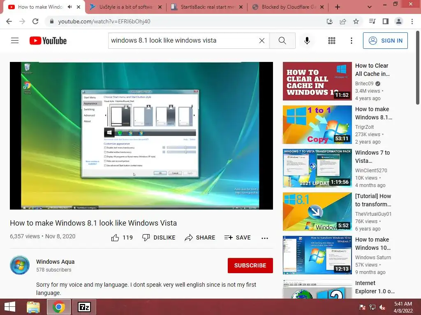Click the video player area
The image size is (421, 315).
[x=141, y=136]
